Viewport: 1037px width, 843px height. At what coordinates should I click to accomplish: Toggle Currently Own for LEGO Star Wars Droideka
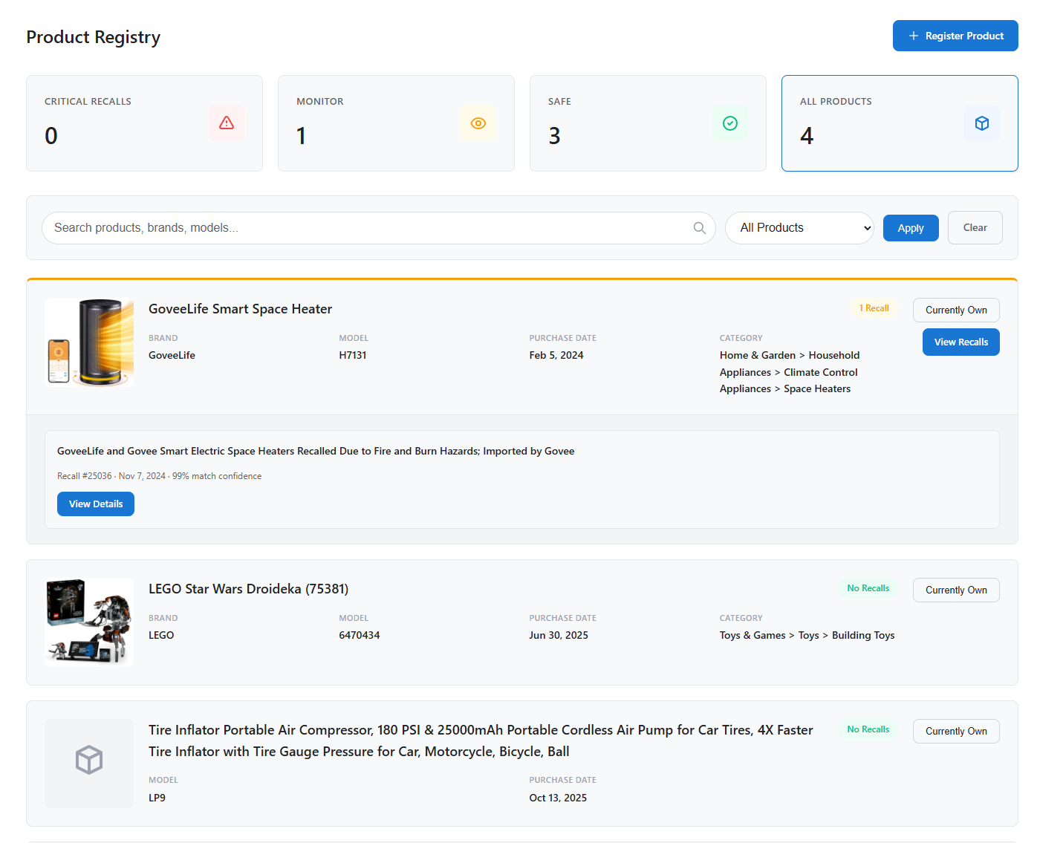956,590
